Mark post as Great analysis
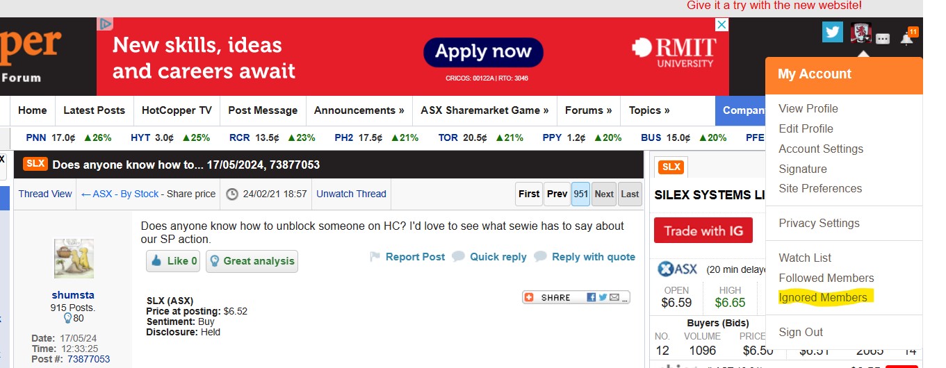 (x=252, y=261)
